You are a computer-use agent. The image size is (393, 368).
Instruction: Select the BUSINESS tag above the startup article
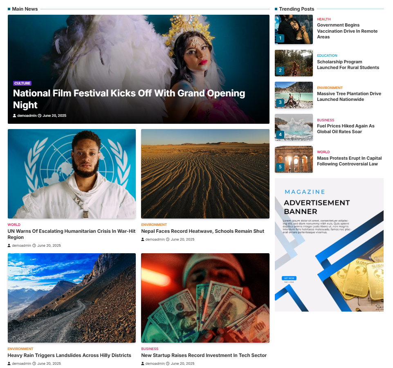150,349
